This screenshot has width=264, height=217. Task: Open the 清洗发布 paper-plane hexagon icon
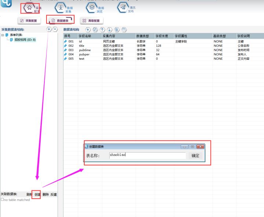tap(123, 8)
